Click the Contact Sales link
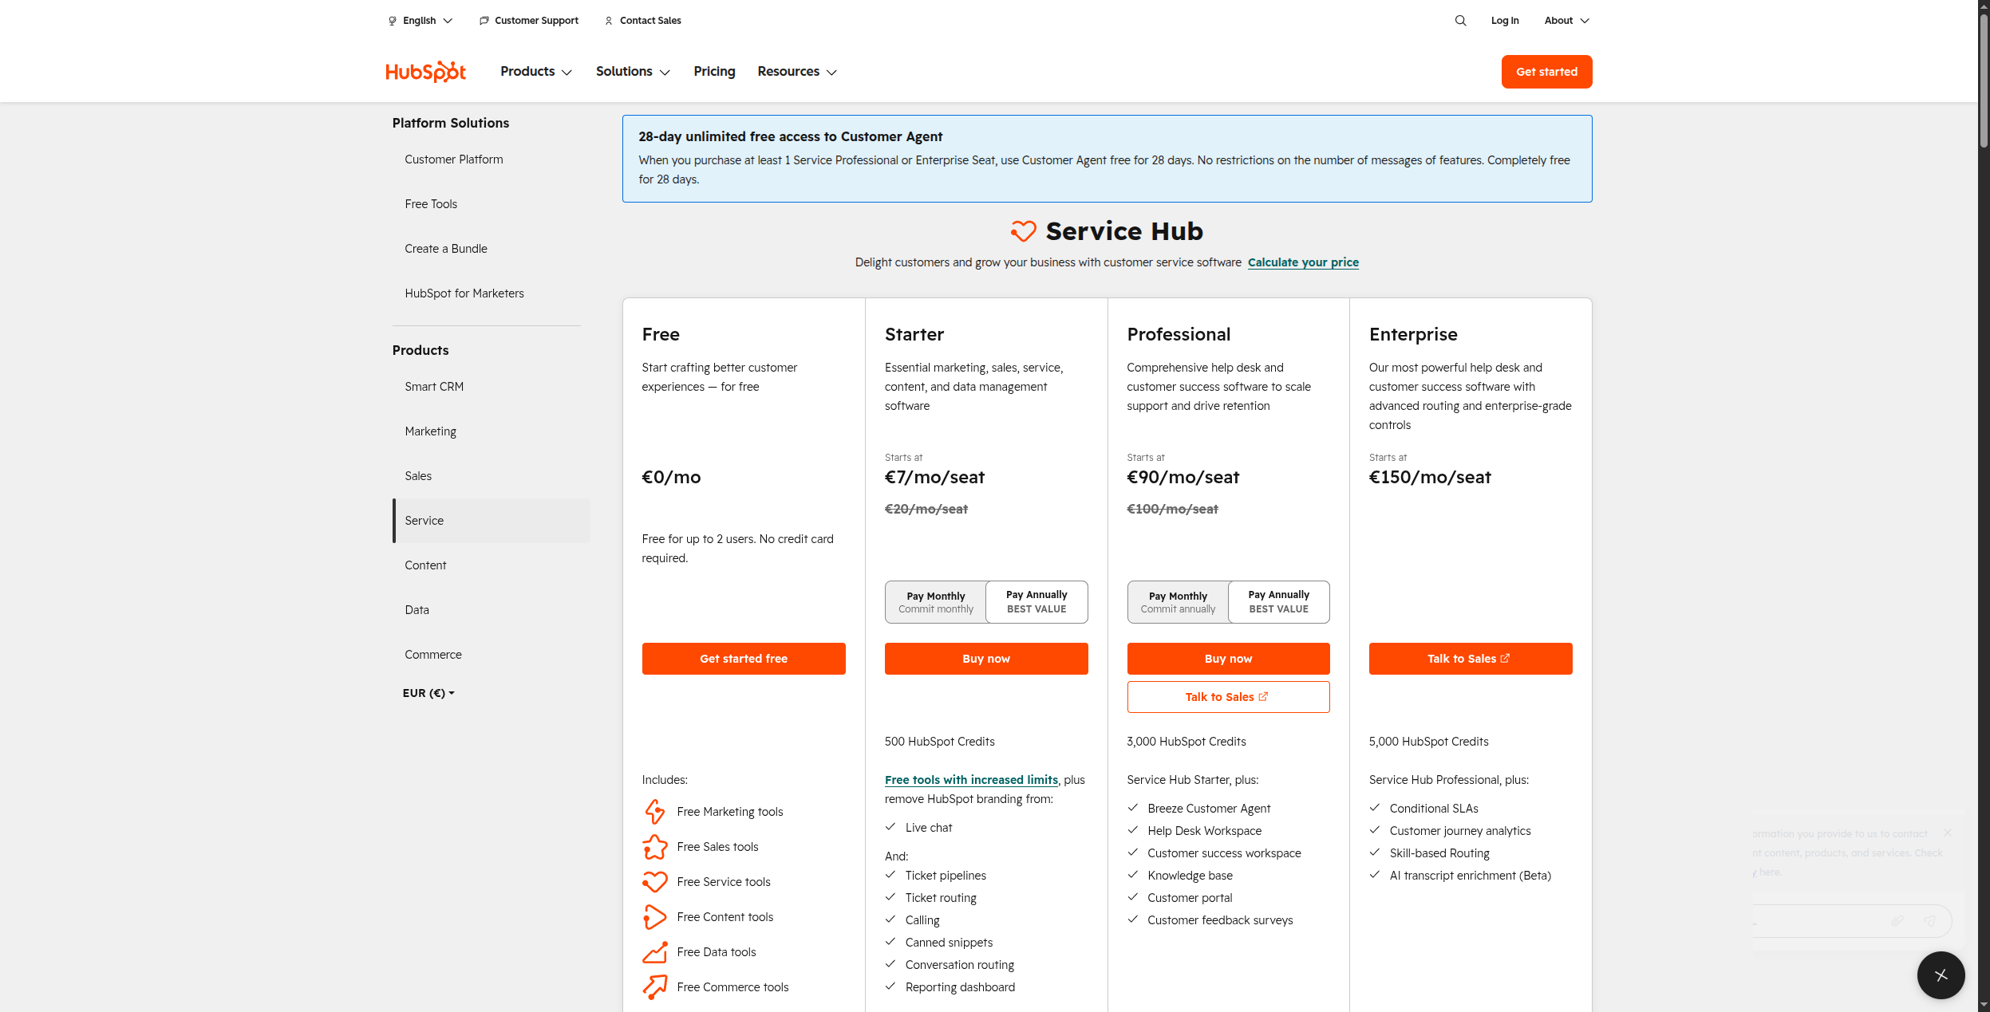Image resolution: width=1990 pixels, height=1012 pixels. pyautogui.click(x=650, y=21)
